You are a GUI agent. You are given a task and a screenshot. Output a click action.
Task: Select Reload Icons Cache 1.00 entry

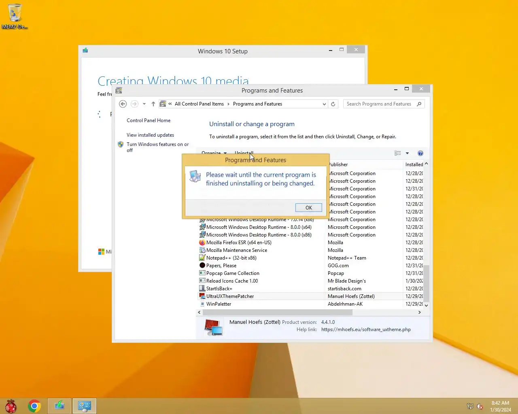pyautogui.click(x=232, y=281)
